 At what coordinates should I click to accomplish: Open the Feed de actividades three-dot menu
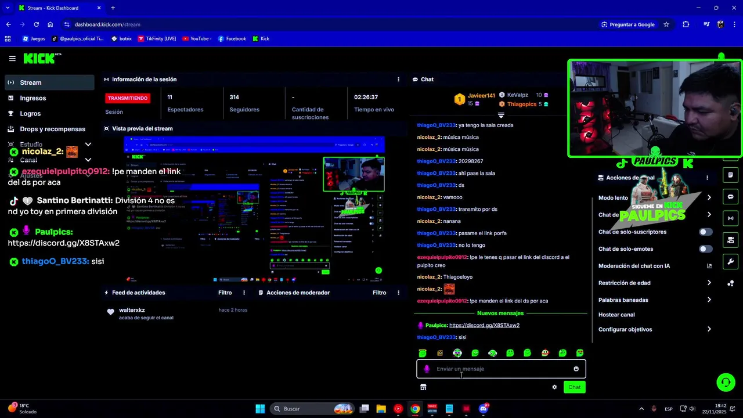(x=244, y=293)
